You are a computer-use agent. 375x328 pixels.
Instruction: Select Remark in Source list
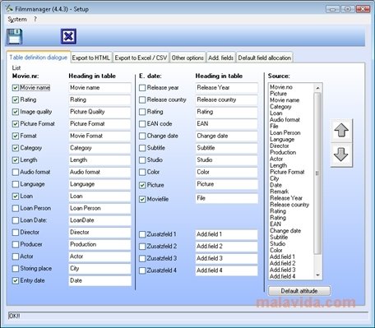pyautogui.click(x=279, y=192)
